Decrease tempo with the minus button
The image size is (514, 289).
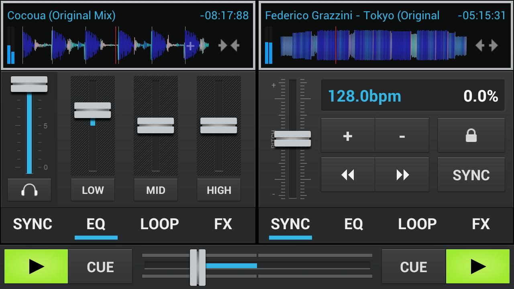tap(402, 136)
